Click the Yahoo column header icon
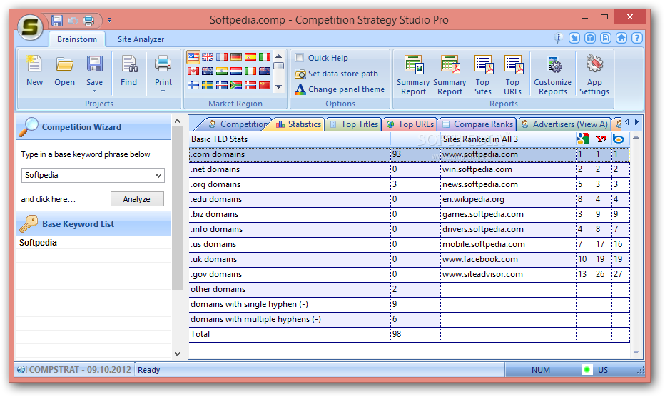The height and width of the screenshot is (397, 665). [x=601, y=139]
